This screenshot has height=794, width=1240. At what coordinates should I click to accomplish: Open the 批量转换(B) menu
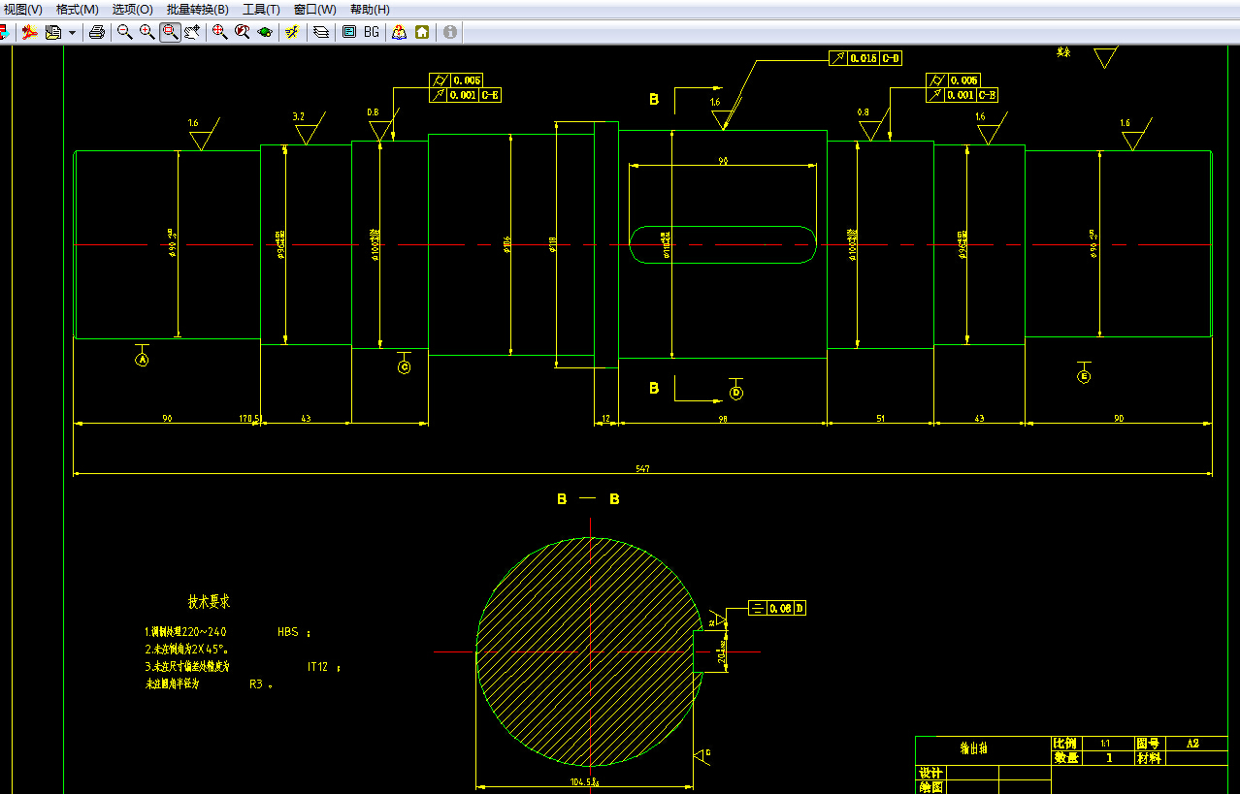198,9
